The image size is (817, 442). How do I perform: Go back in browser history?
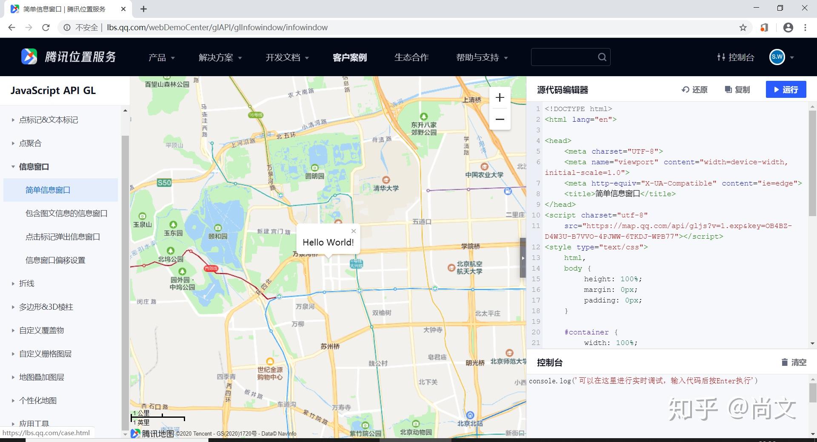click(11, 28)
